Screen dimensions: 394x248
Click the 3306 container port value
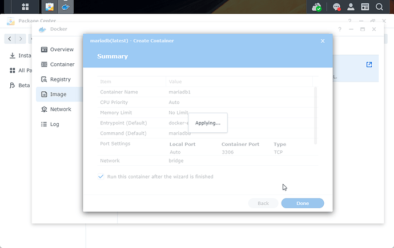click(227, 152)
